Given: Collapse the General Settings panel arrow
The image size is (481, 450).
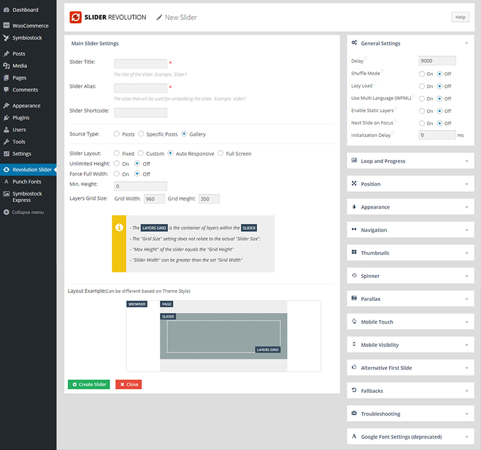Looking at the screenshot, I should [x=467, y=43].
